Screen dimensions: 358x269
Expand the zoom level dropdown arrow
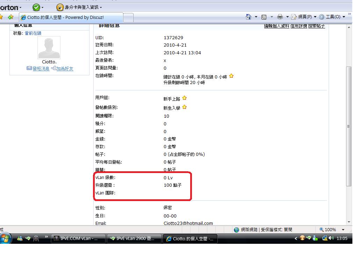[343, 230]
